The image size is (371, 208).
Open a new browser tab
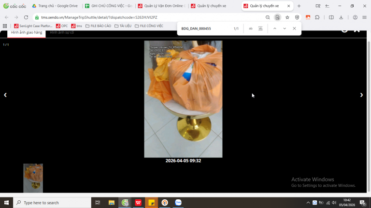(299, 6)
